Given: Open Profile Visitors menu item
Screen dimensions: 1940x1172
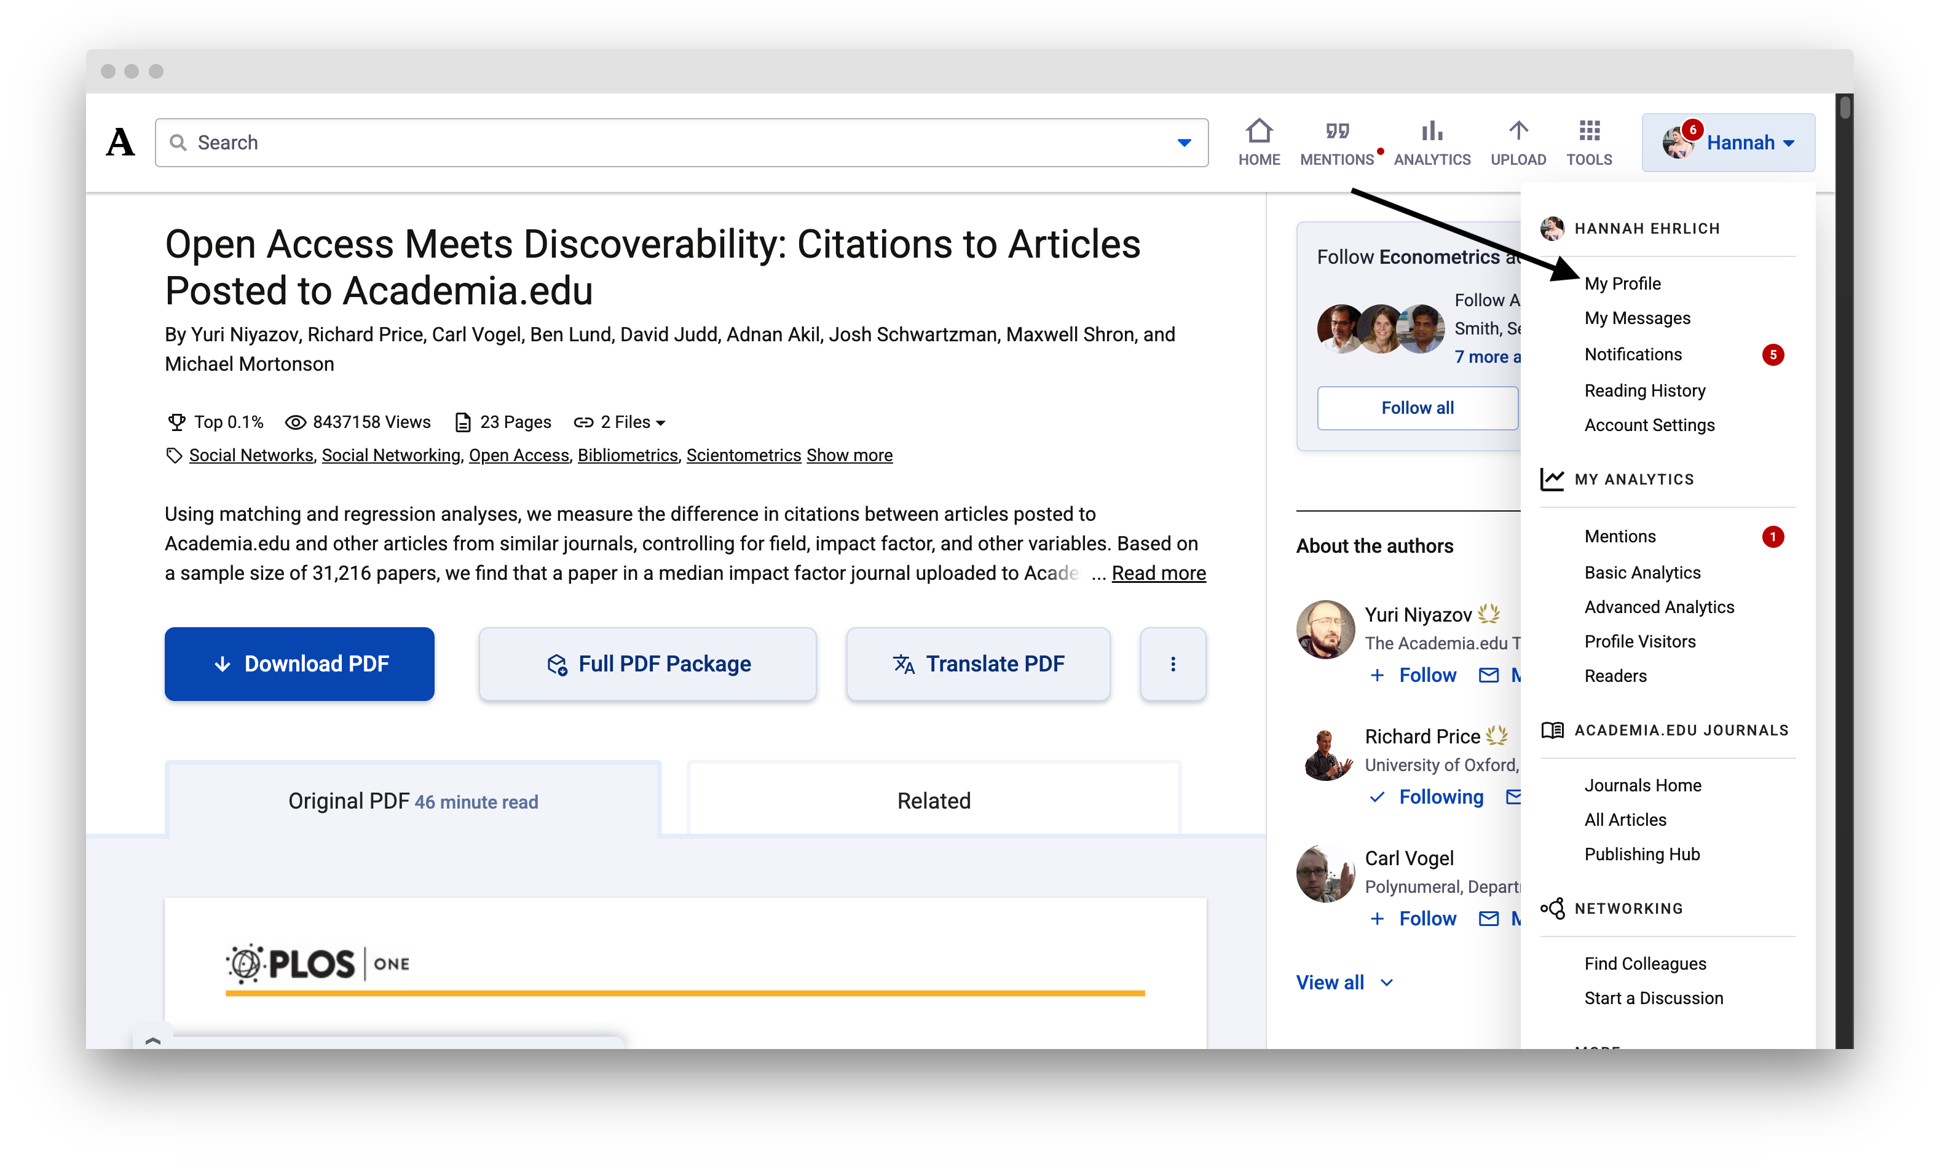Looking at the screenshot, I should [x=1639, y=642].
